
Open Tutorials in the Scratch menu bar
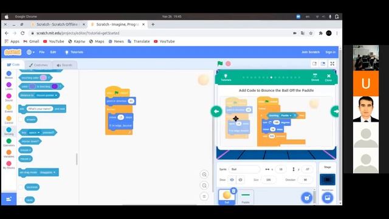(x=74, y=52)
